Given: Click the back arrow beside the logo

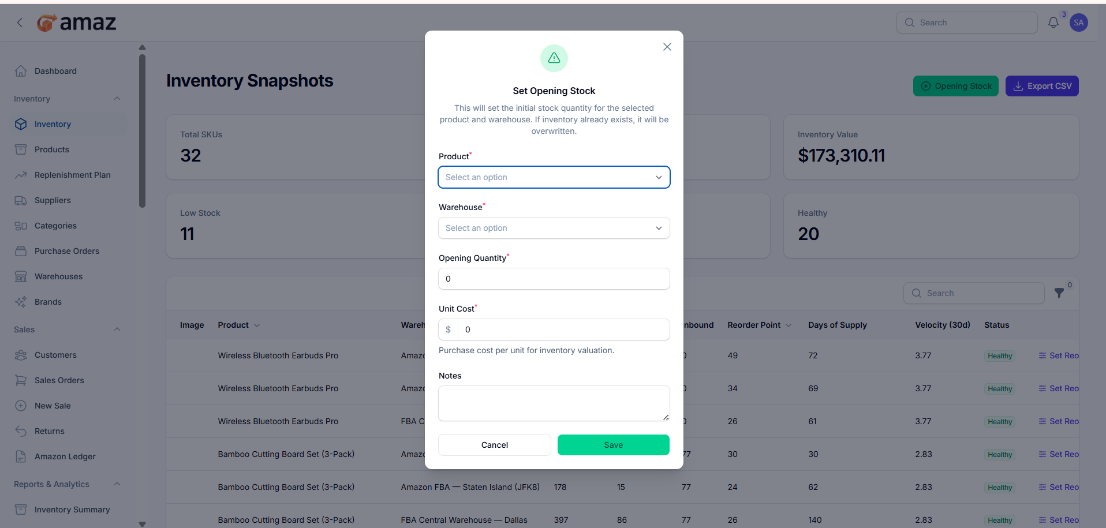Looking at the screenshot, I should coord(20,23).
